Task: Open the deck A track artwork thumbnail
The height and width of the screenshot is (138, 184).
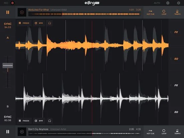Action: pyautogui.click(x=22, y=12)
